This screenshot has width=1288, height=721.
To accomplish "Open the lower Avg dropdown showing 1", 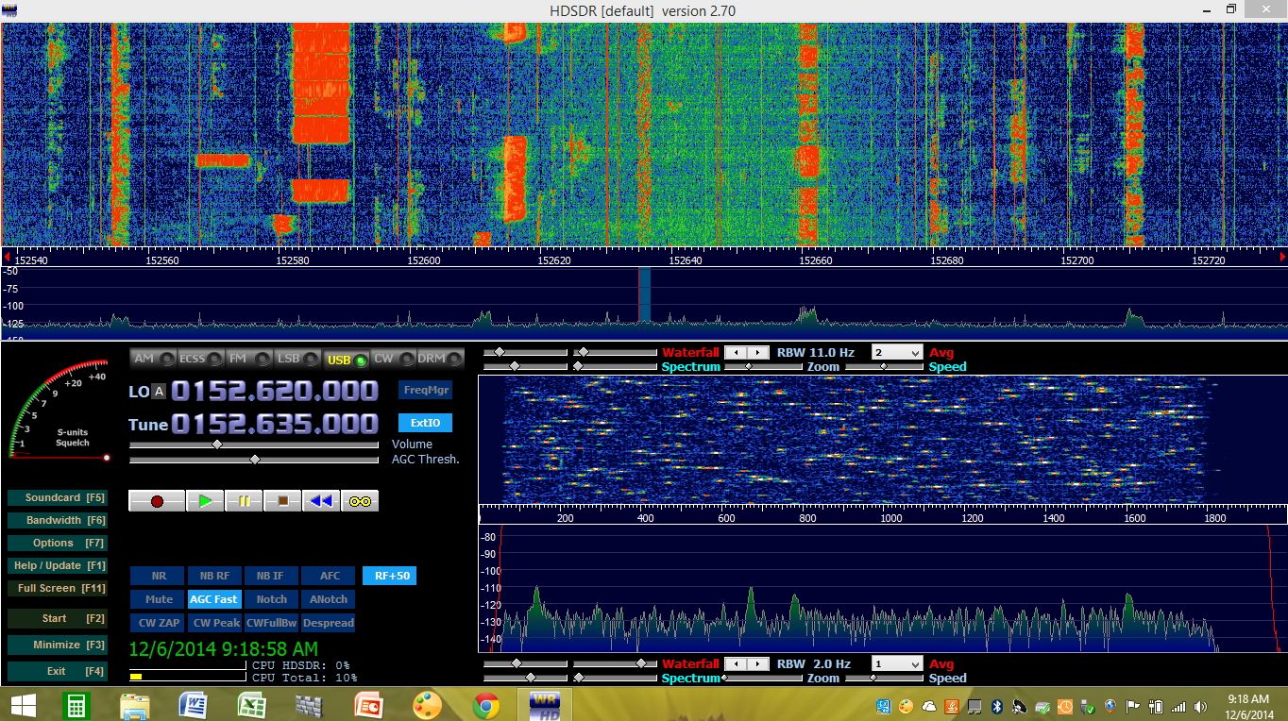I will click(897, 663).
